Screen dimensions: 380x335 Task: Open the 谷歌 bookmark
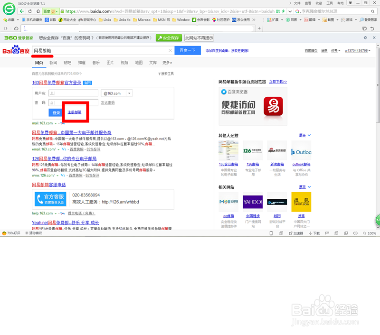tap(51, 20)
